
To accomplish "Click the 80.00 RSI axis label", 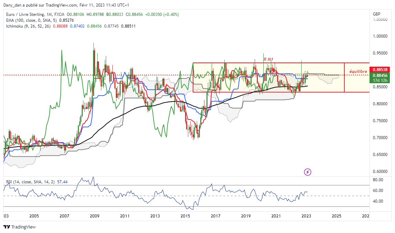I will [x=378, y=180].
